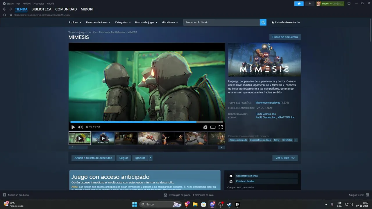Click Franquicia ReLU Games breadcrumb
This screenshot has height=209, width=372.
(112, 32)
